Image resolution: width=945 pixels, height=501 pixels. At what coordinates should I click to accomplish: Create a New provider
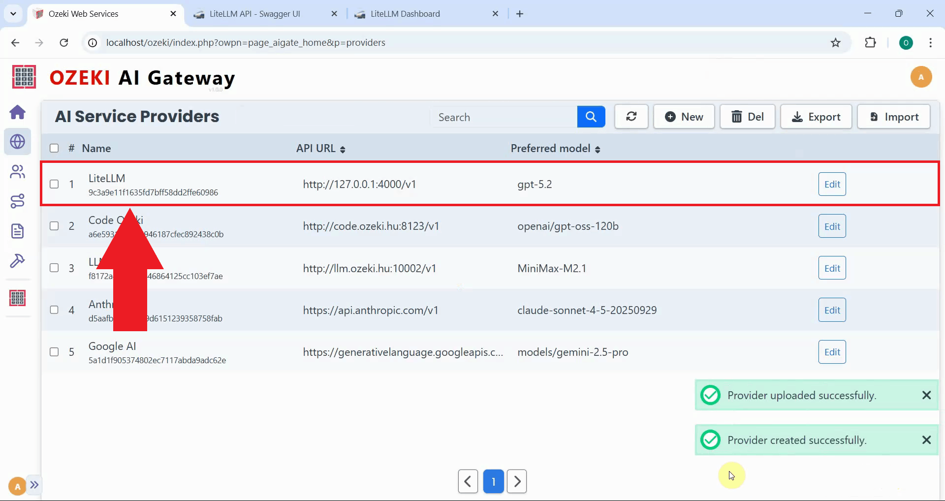(x=684, y=117)
